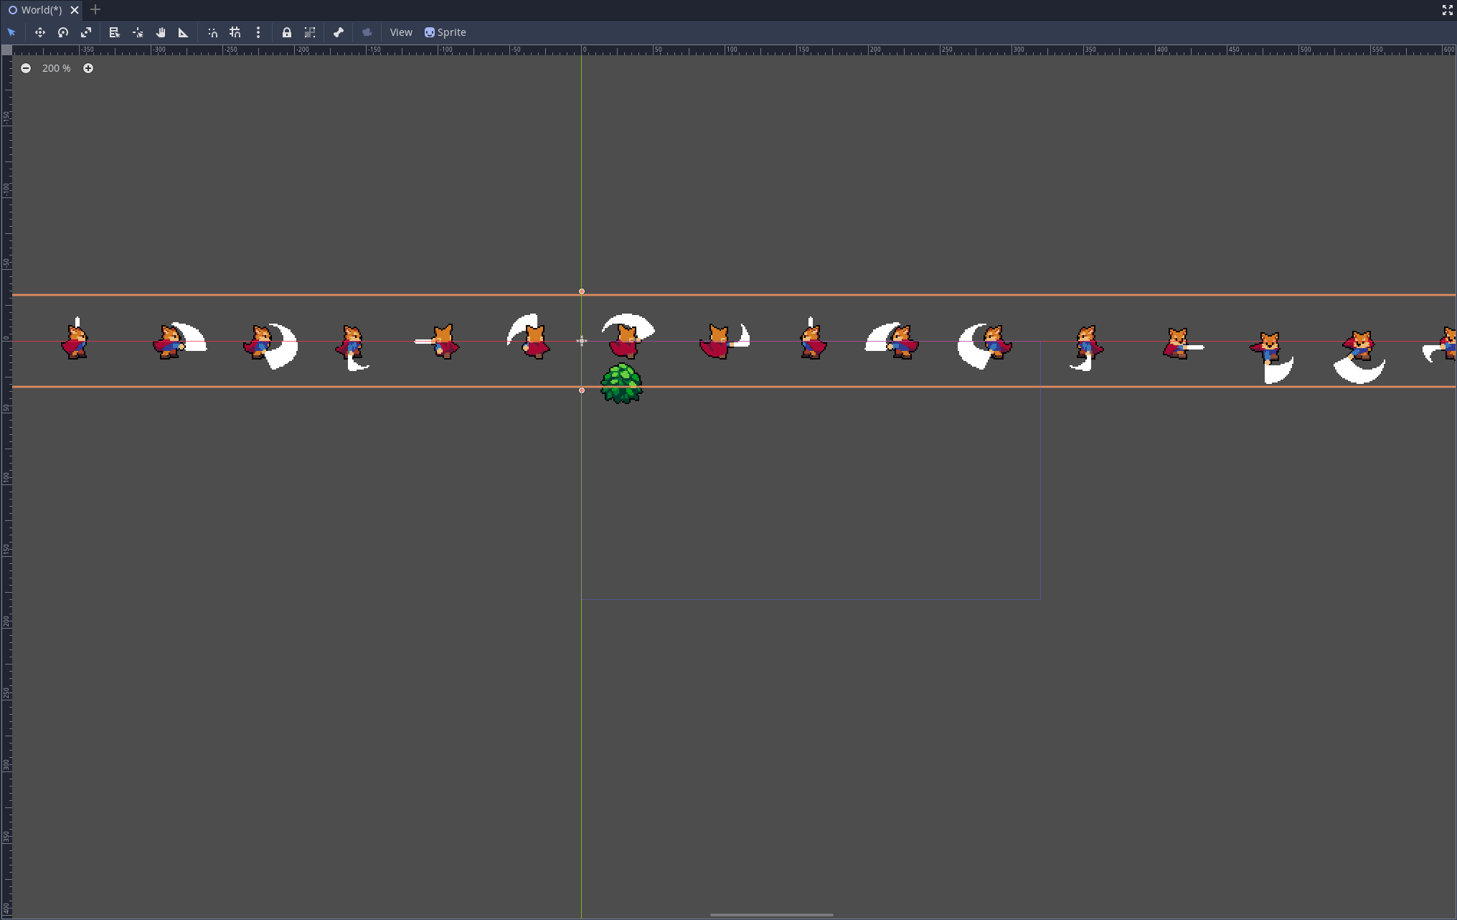The width and height of the screenshot is (1457, 920).
Task: Reset zoom via the 200 % label
Action: point(57,68)
